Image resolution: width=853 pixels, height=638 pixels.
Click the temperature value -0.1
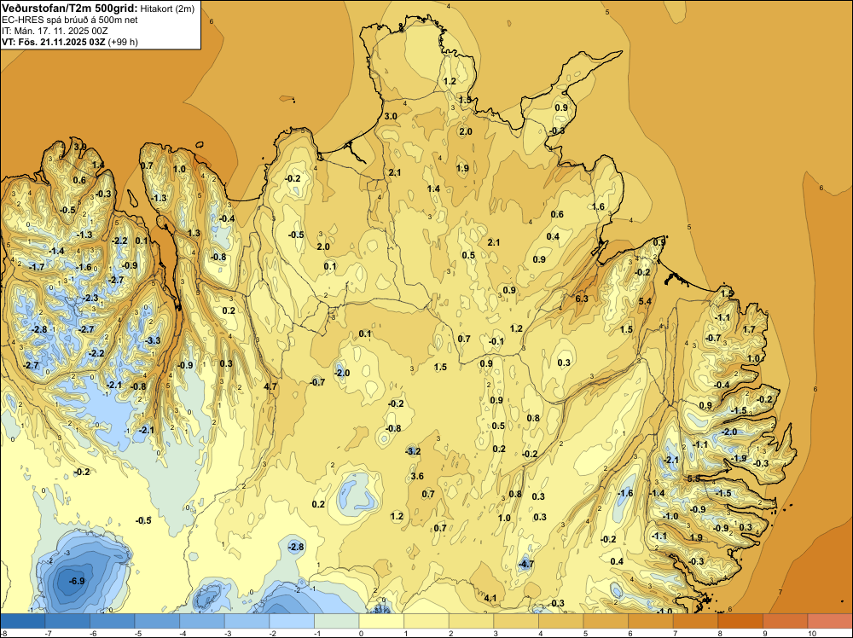(496, 341)
